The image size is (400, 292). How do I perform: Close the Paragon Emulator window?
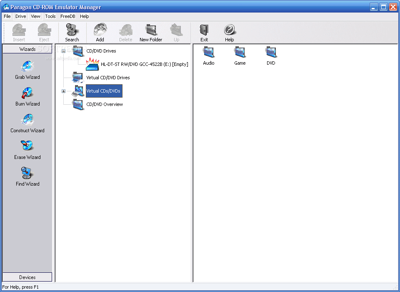click(x=393, y=7)
